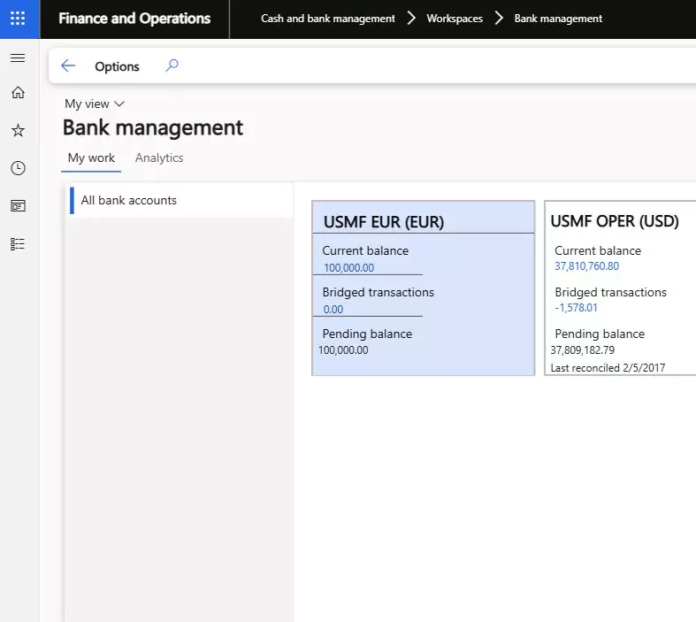Click the search magnifier icon
Image resolution: width=696 pixels, height=622 pixels.
172,65
